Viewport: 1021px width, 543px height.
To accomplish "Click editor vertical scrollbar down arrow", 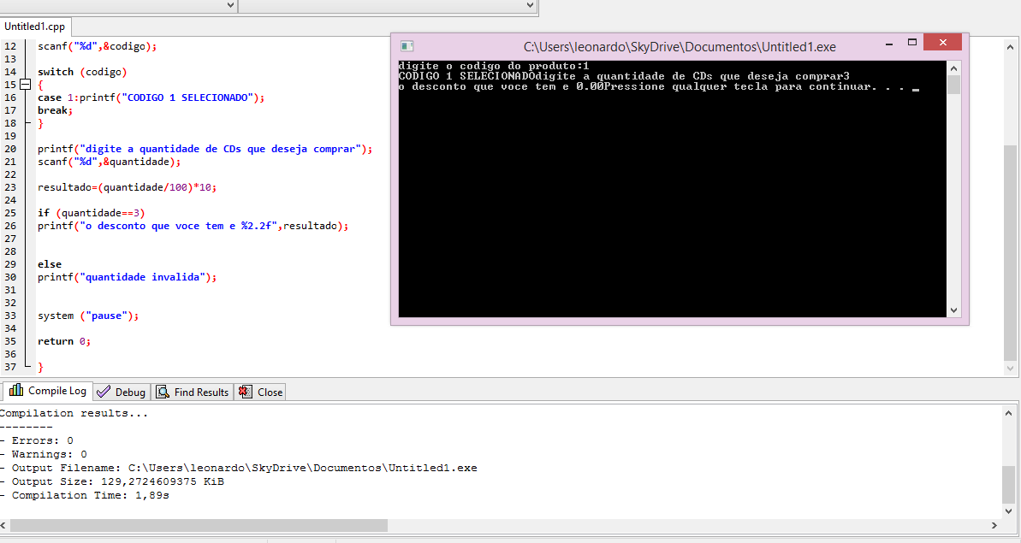I will 1010,368.
